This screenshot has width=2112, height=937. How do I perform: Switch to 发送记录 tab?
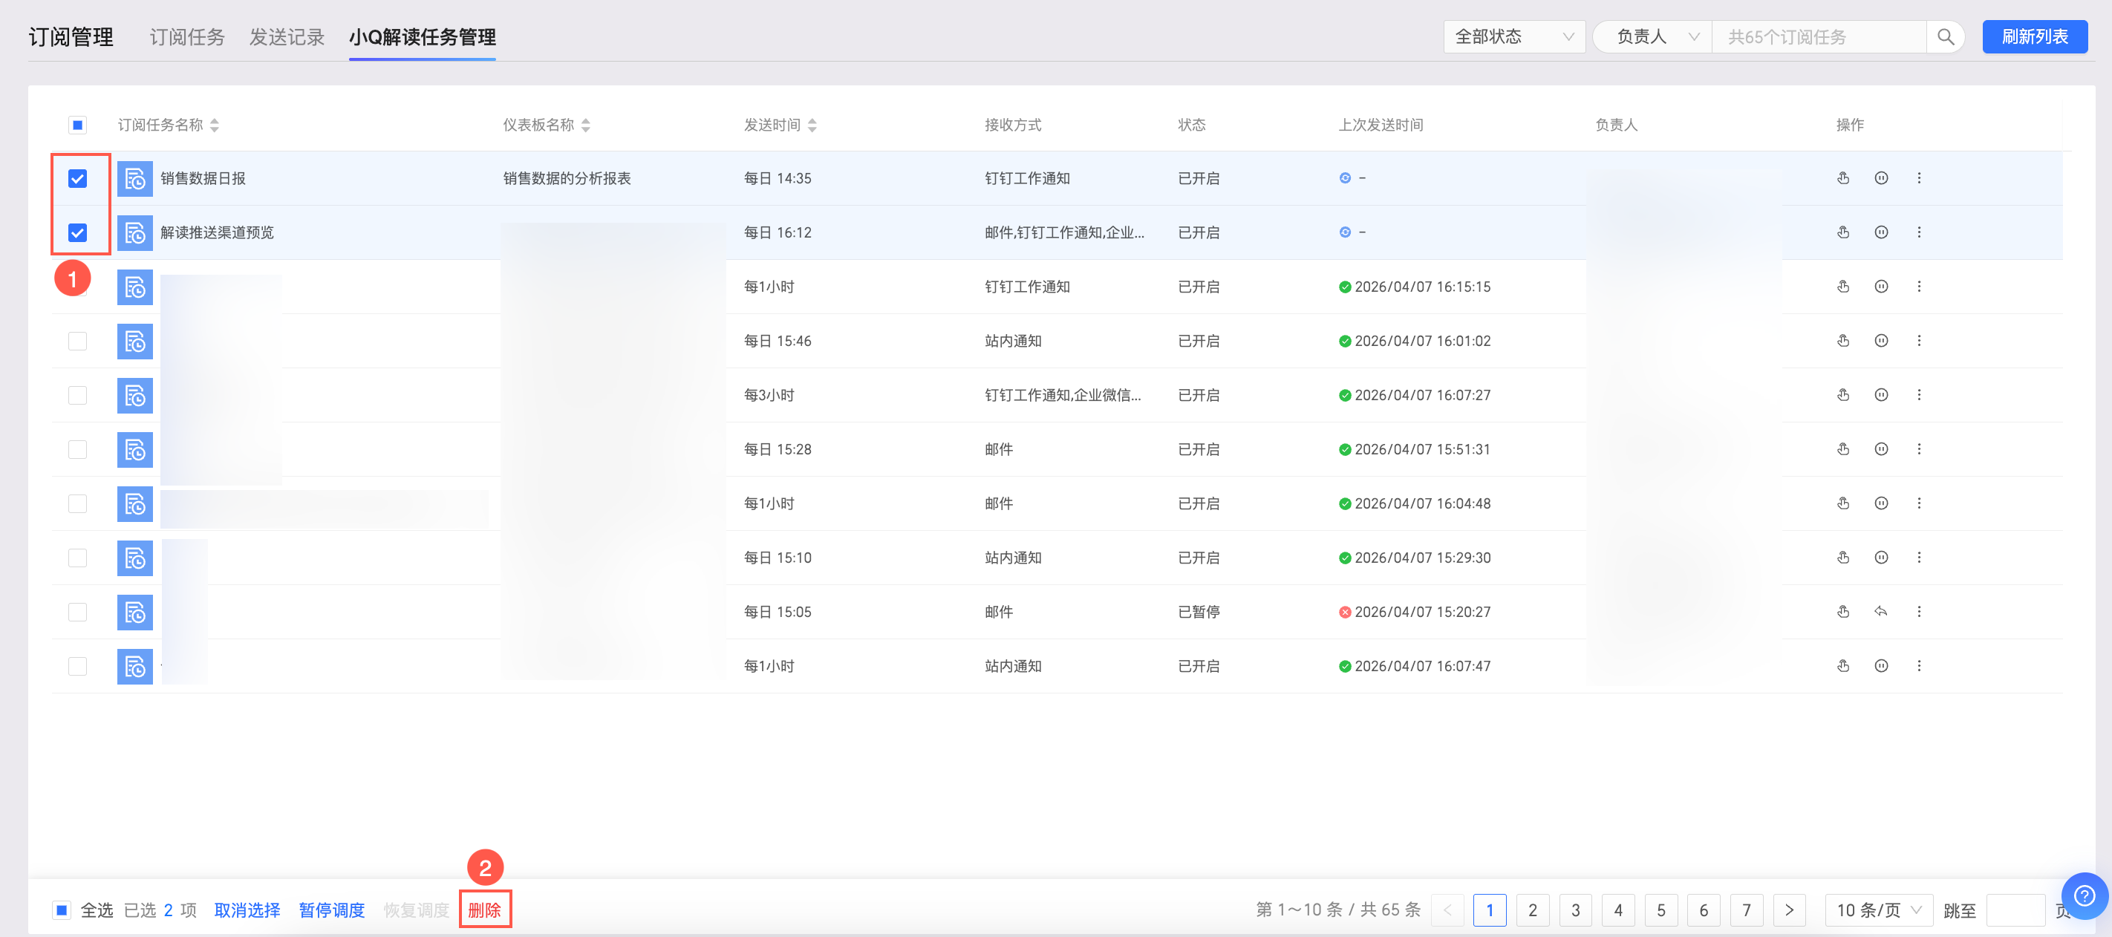pyautogui.click(x=287, y=37)
